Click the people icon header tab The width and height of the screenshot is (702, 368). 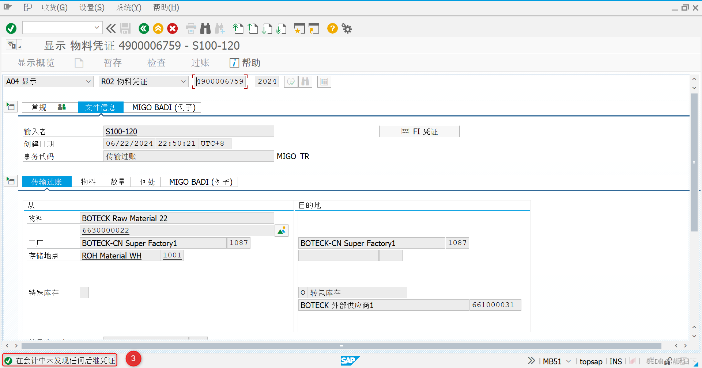pos(62,107)
